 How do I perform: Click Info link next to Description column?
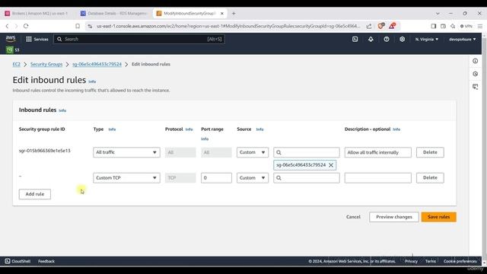[x=396, y=129]
